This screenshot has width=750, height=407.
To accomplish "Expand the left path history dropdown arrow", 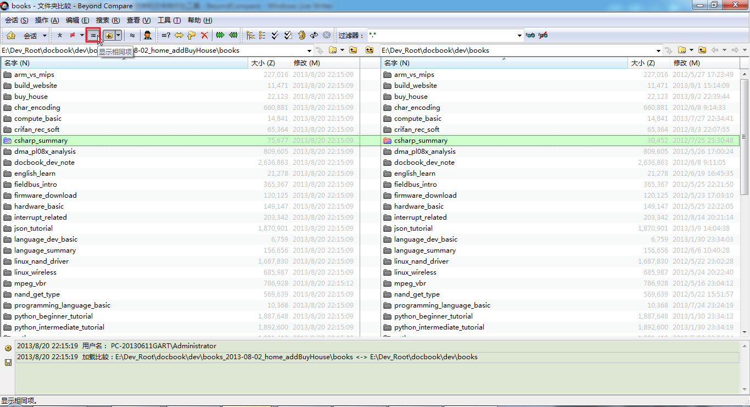I will [309, 50].
